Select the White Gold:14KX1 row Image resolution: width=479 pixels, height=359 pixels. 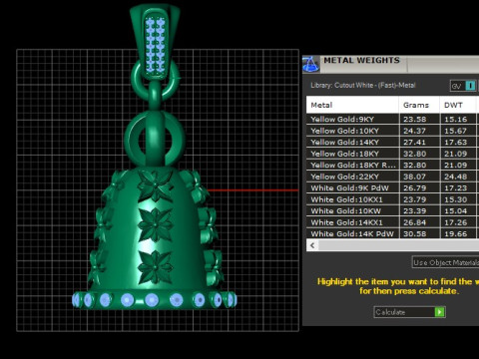[x=392, y=222]
